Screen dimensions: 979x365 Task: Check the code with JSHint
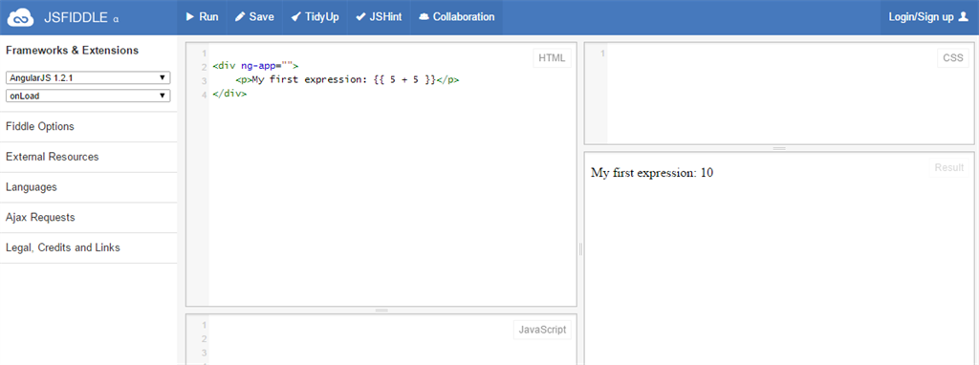(x=379, y=17)
